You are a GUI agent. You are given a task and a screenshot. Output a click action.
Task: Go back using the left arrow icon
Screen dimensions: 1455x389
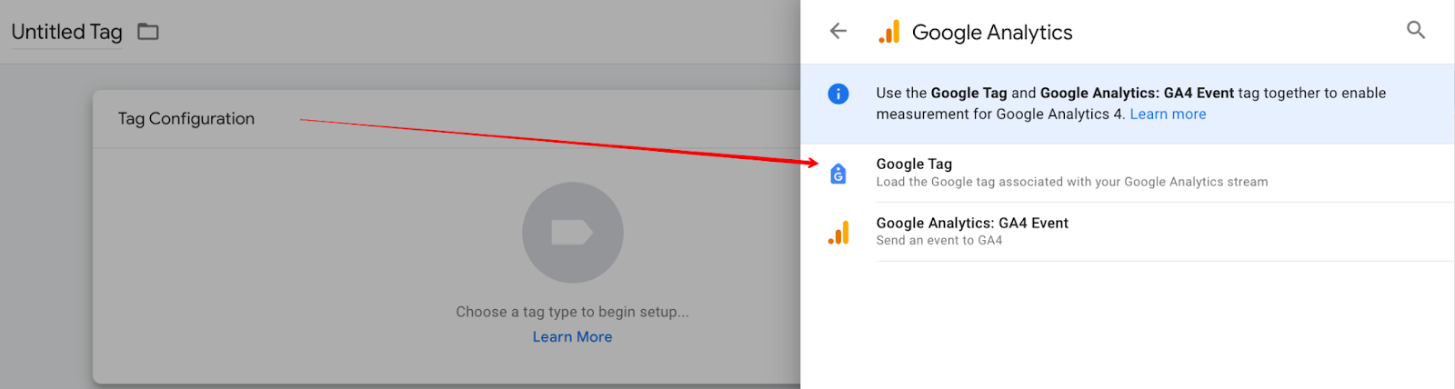pyautogui.click(x=838, y=31)
